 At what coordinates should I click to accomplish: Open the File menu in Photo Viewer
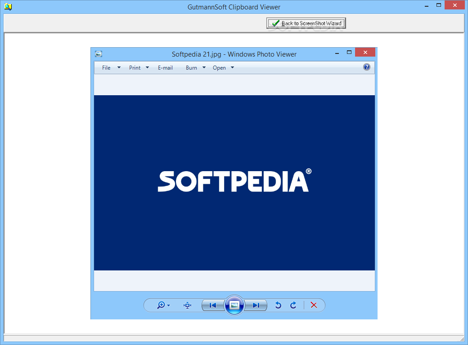(106, 68)
